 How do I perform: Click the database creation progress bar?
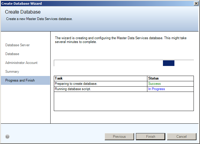(124, 63)
